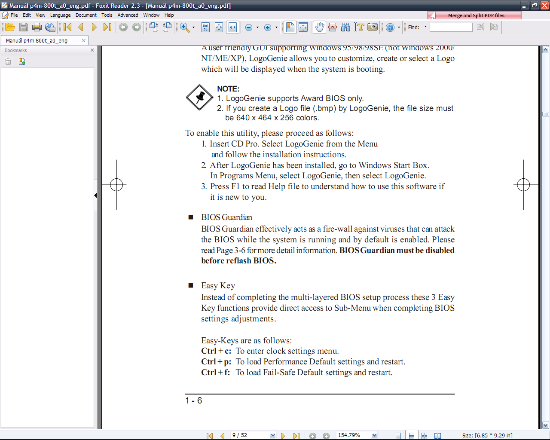
Task: Open dropdown next to the info icon
Action: coord(399,27)
